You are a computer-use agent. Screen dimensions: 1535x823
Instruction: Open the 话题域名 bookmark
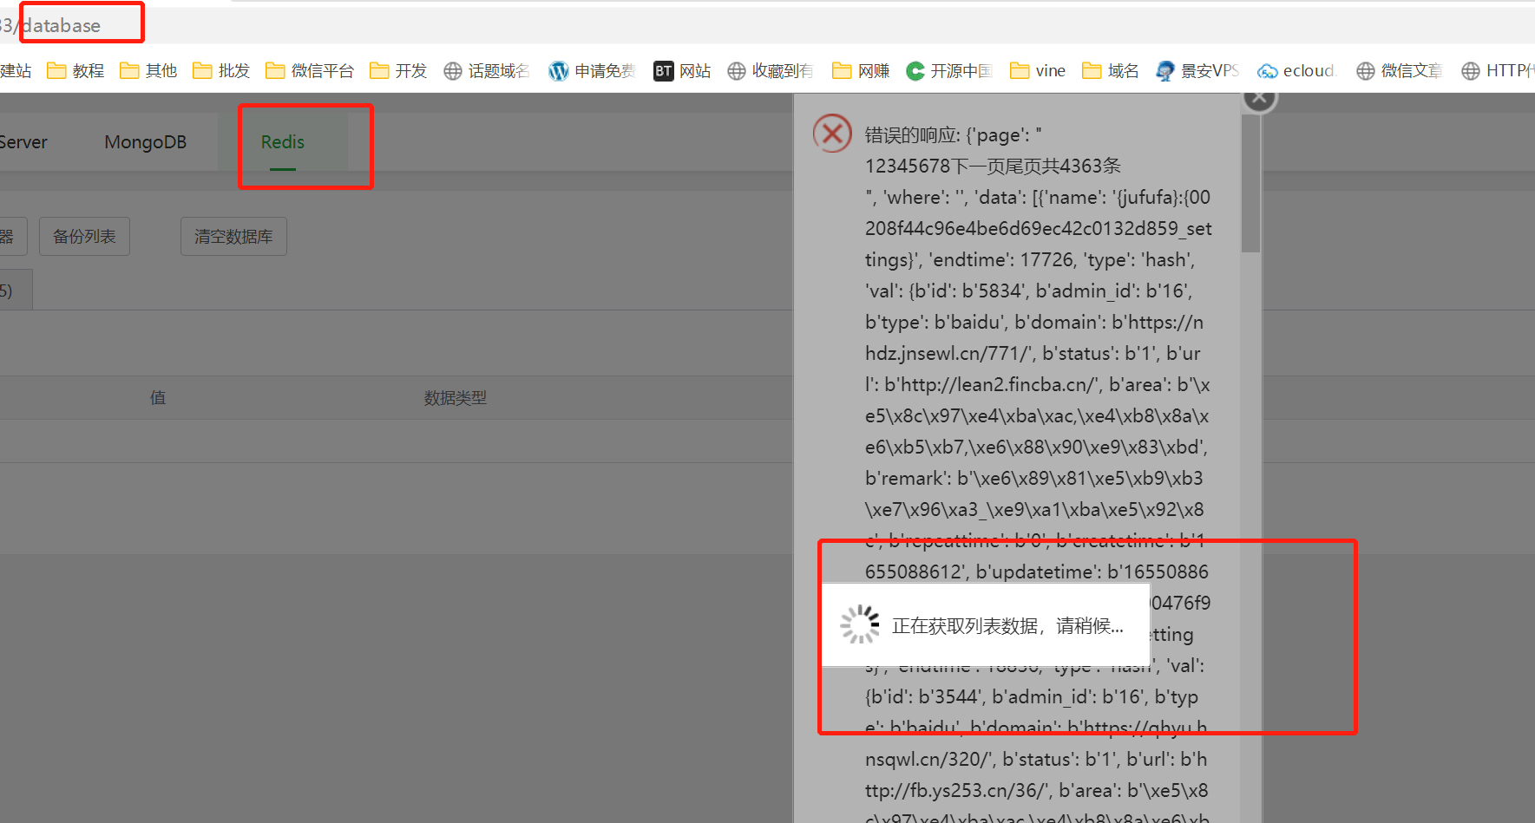click(x=487, y=71)
